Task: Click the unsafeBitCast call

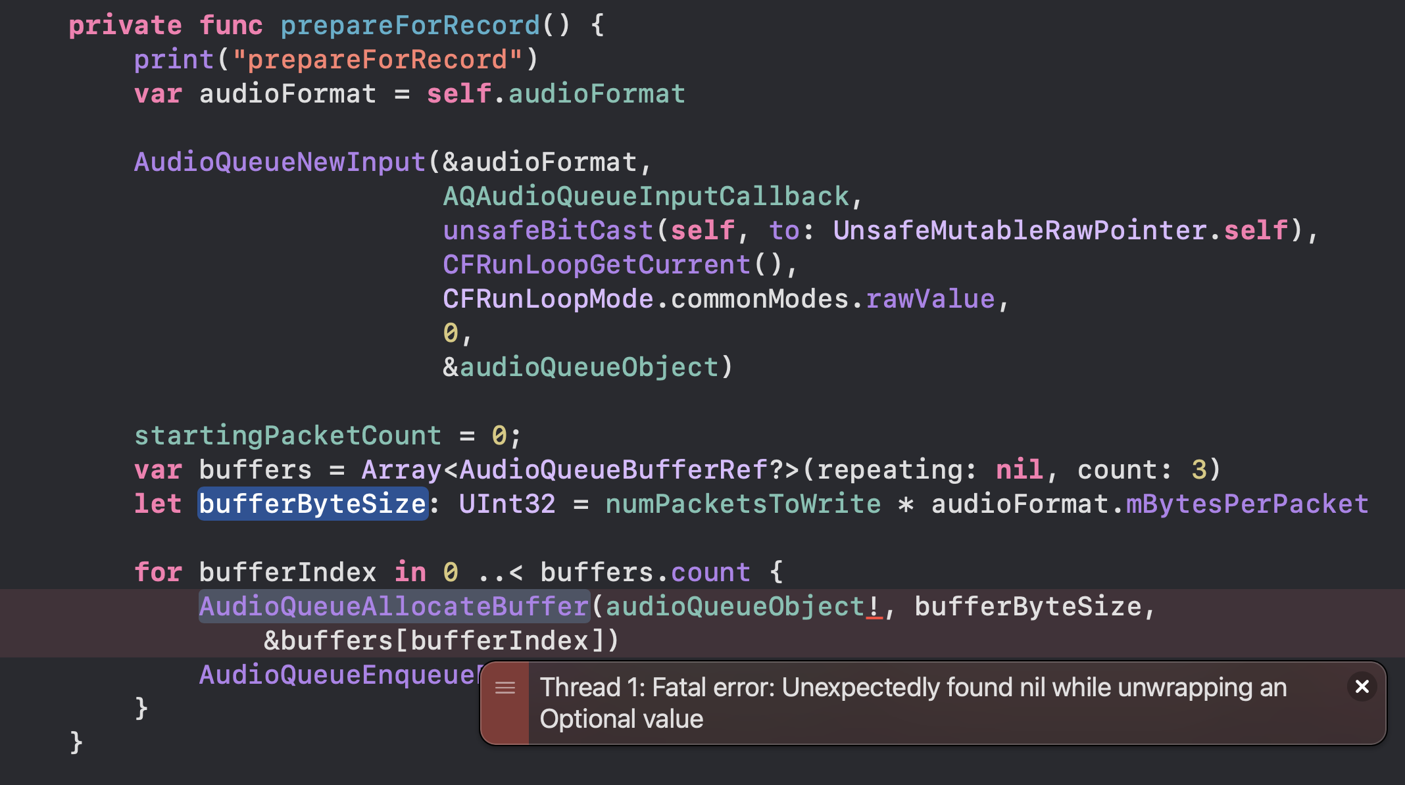Action: (x=547, y=230)
